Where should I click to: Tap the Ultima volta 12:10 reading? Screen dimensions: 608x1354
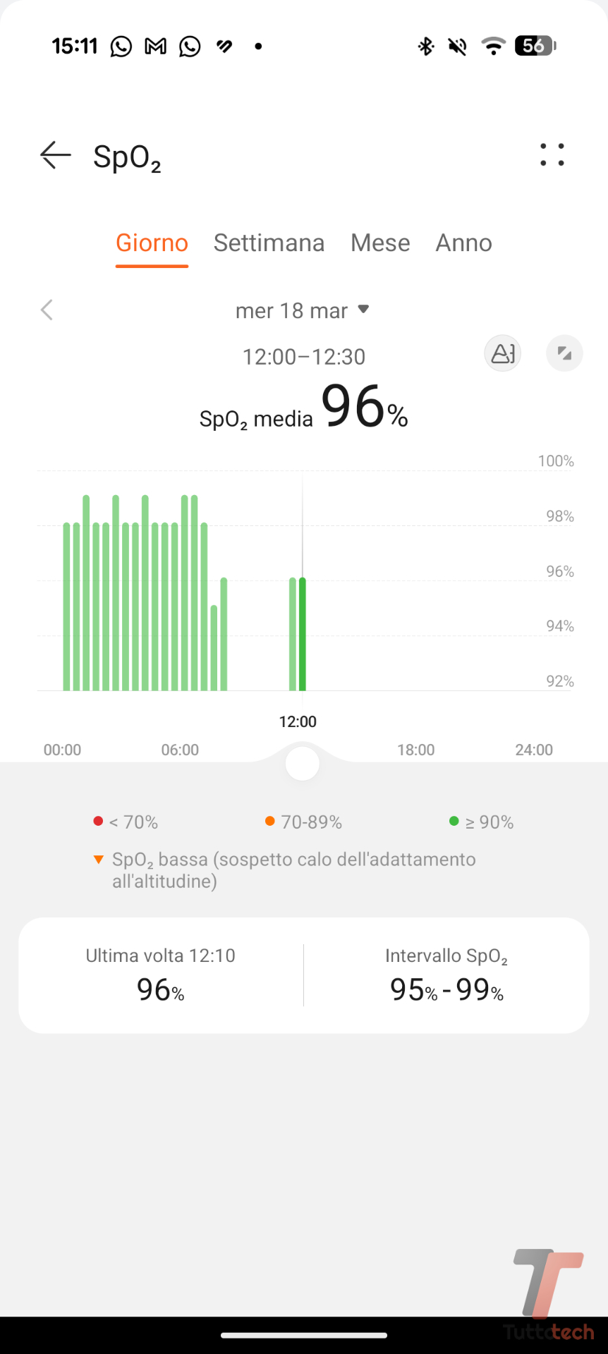click(161, 976)
